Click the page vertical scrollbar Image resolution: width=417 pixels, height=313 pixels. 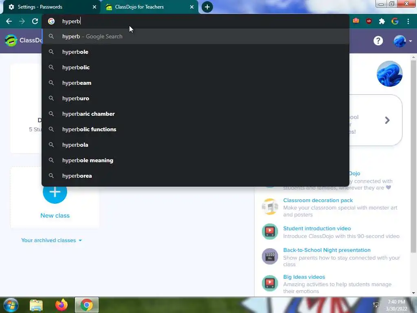[413, 157]
